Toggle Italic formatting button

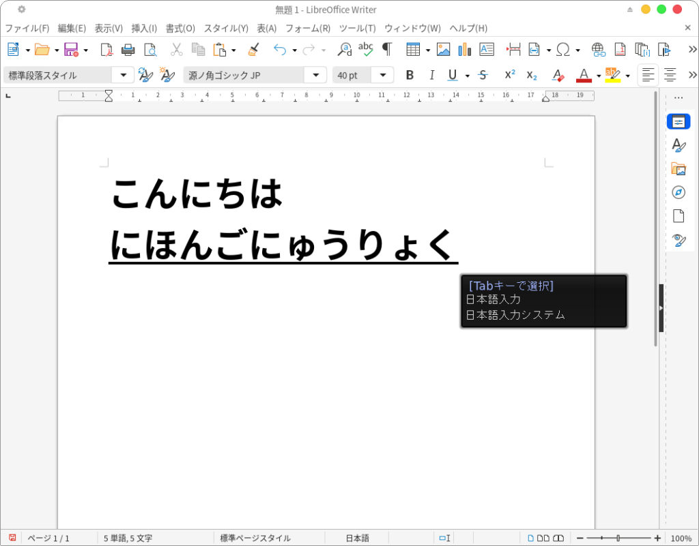pos(431,75)
